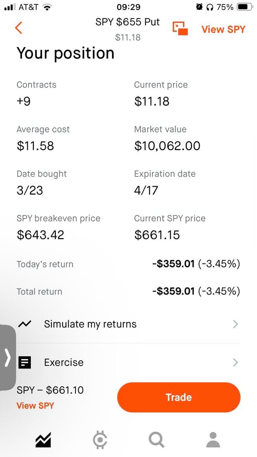The width and height of the screenshot is (257, 457).
Task: Open the Exercise row chevron
Action: [235, 363]
